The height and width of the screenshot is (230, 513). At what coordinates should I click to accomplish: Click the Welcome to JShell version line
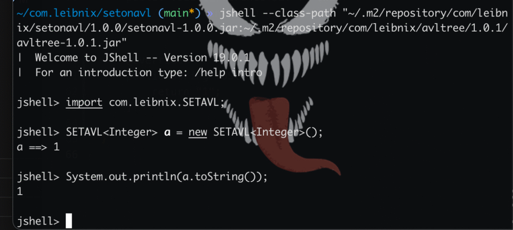(x=142, y=58)
